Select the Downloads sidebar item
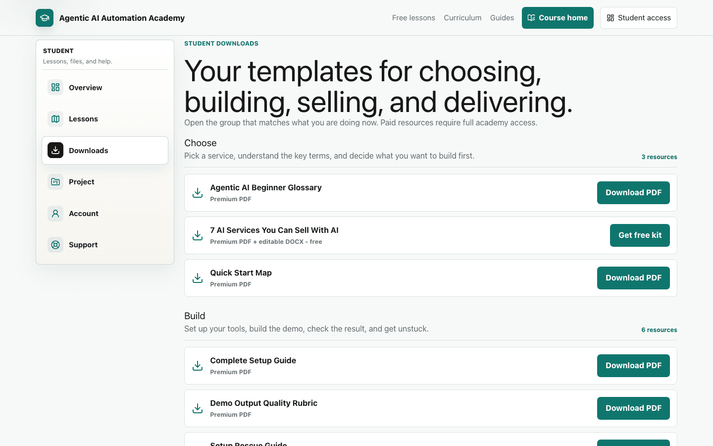The height and width of the screenshot is (446, 713). [x=105, y=150]
